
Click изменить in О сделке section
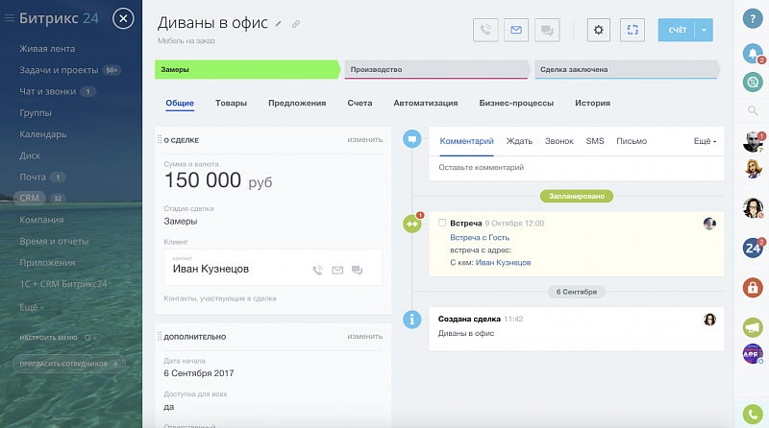tap(364, 140)
